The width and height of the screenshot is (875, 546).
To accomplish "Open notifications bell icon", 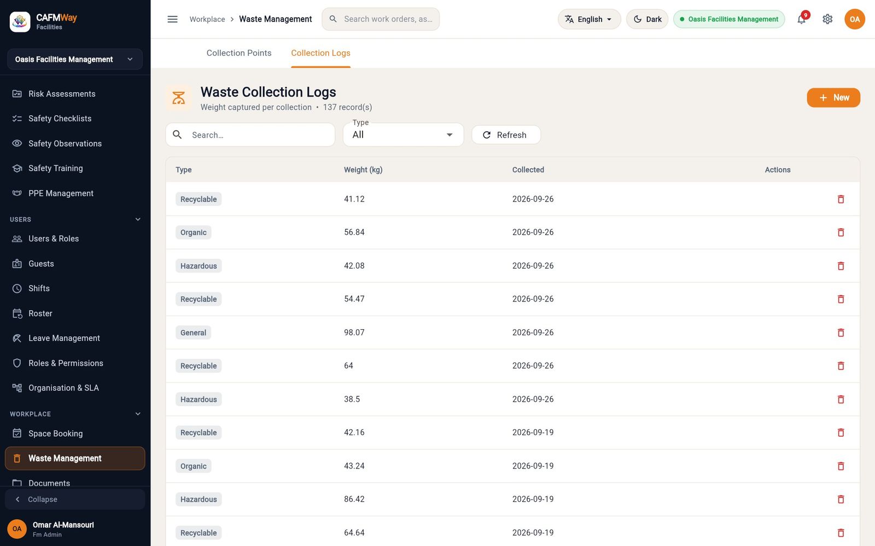I will 801,19.
